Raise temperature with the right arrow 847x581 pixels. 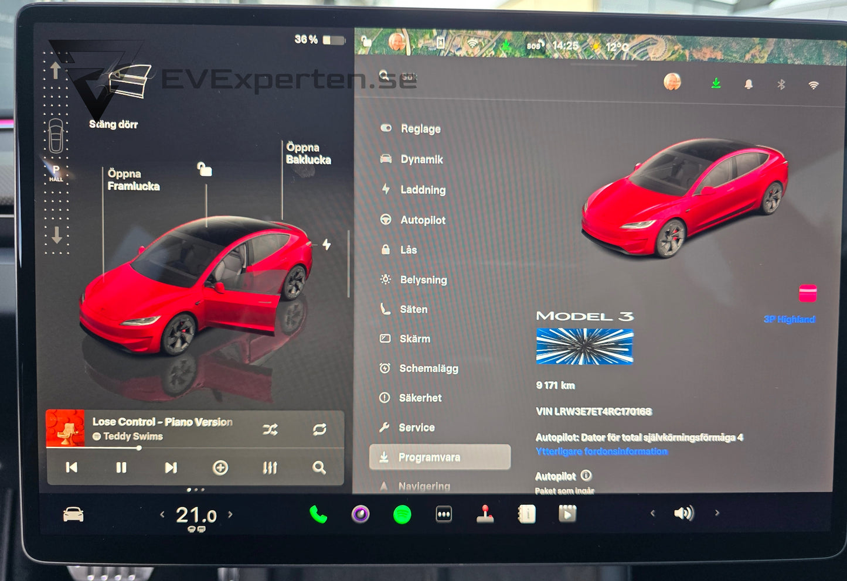point(230,515)
